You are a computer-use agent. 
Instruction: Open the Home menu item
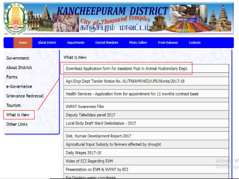tap(23, 43)
